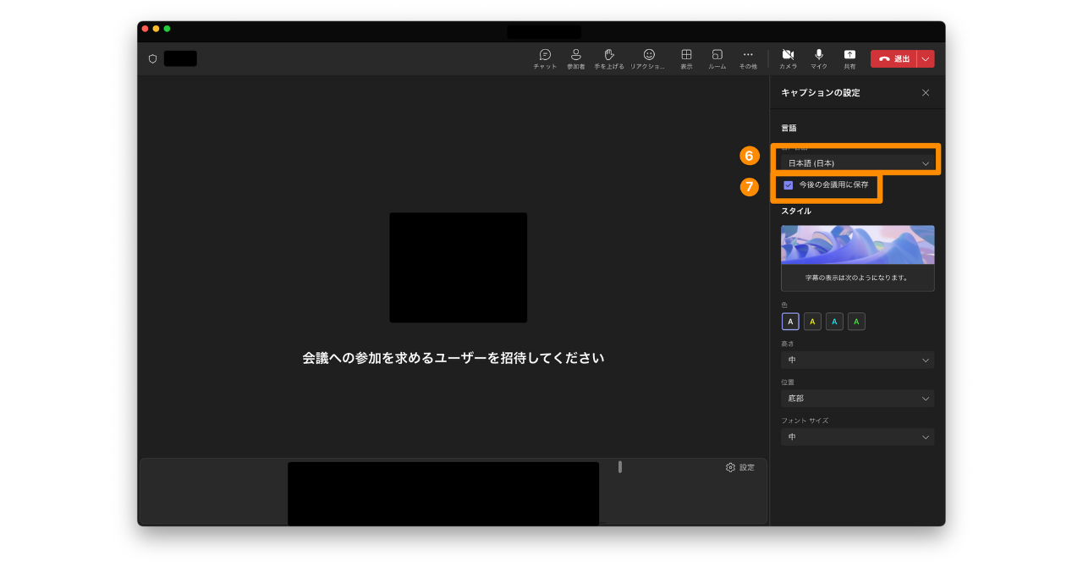Close the キャプションの設定 panel
The height and width of the screenshot is (567, 1083).
pyautogui.click(x=925, y=93)
